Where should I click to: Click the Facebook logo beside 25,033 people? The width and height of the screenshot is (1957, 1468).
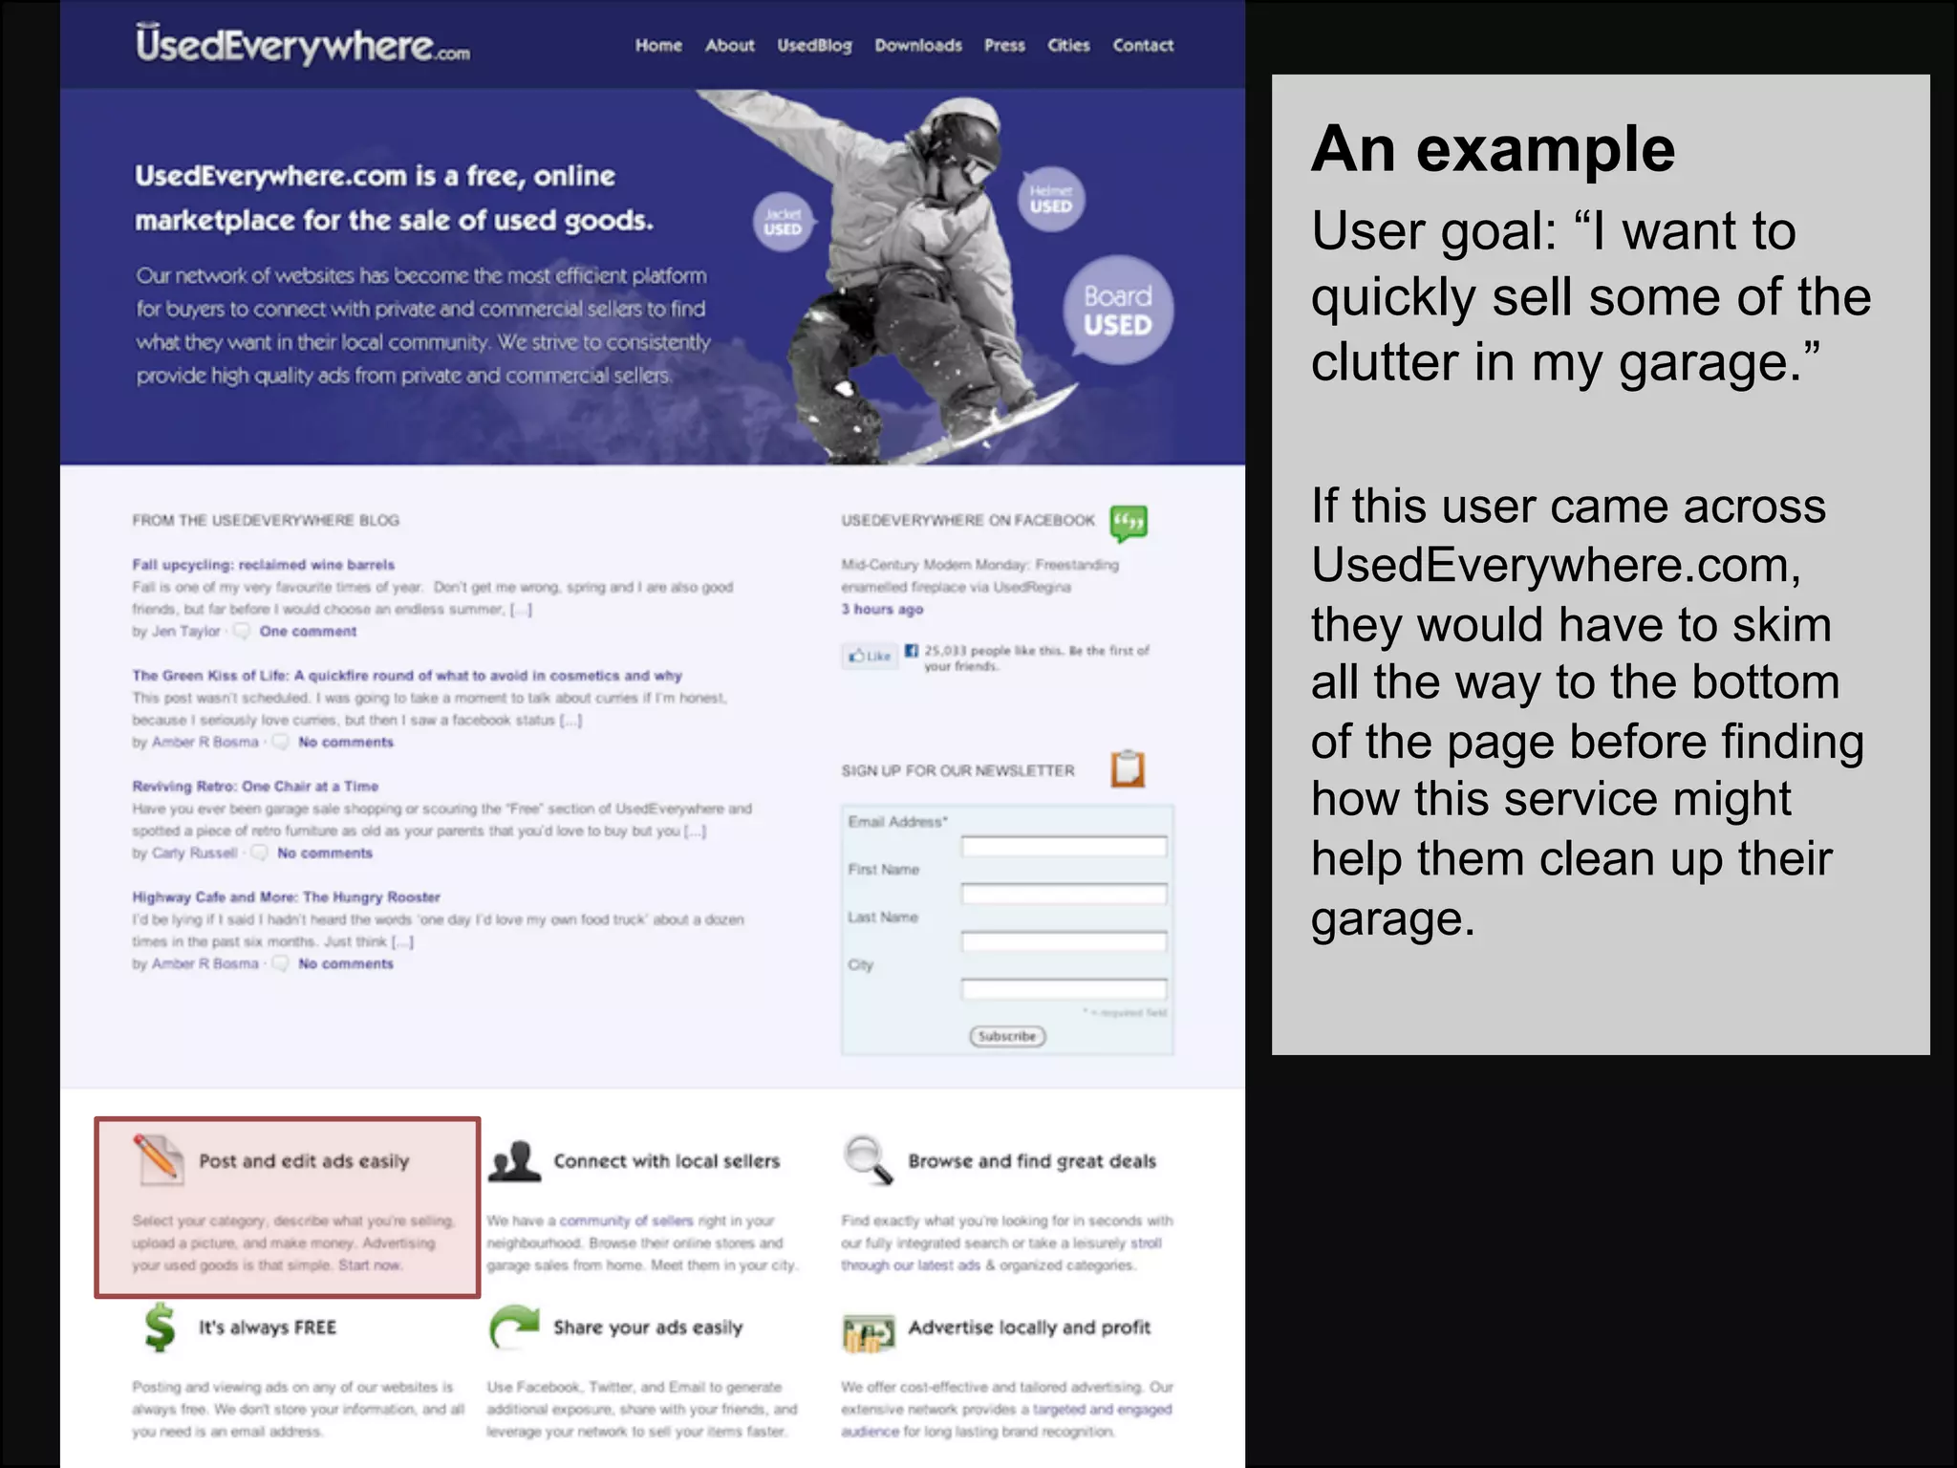[912, 651]
